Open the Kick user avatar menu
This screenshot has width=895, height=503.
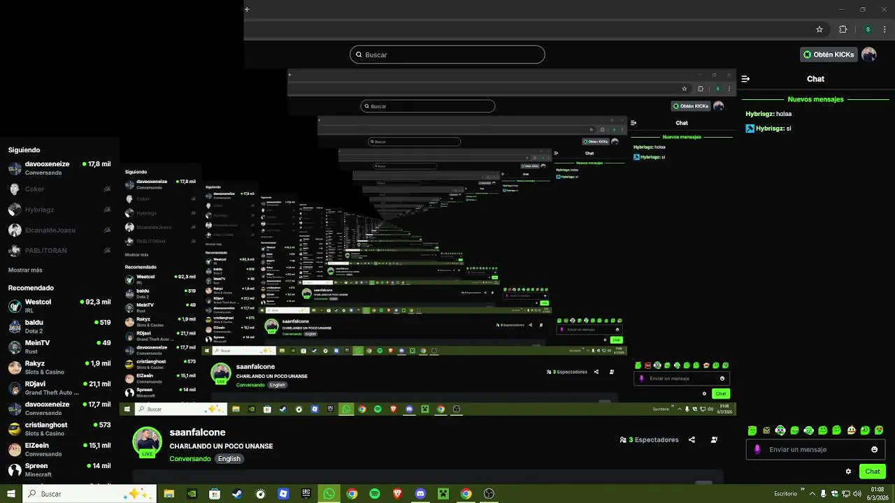(868, 54)
